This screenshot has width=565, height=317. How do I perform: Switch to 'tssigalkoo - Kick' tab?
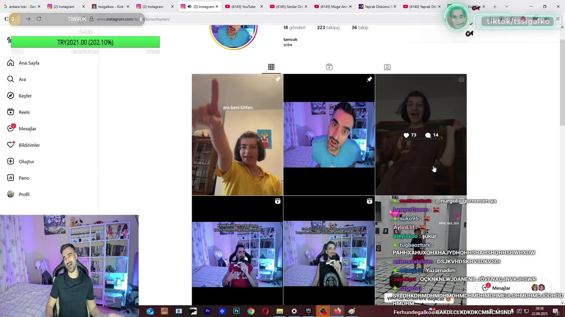click(110, 7)
